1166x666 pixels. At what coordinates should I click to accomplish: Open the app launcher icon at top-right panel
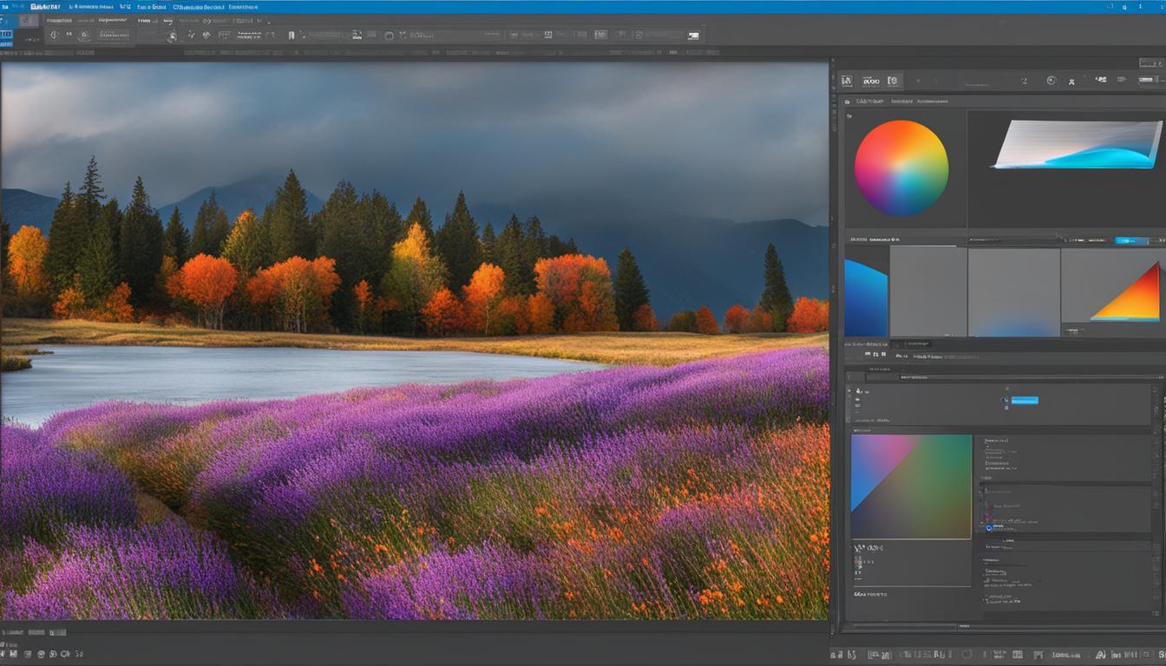1147,81
